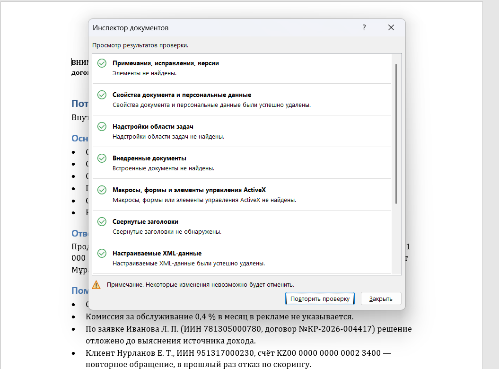The image size is (499, 369).
Task: Select heading Свойства документа и персональные данные
Action: pyautogui.click(x=182, y=95)
